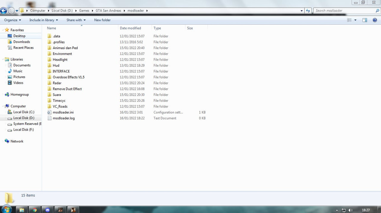This screenshot has height=213, width=381.
Task: Select Computer in the navigation pane
Action: point(18,106)
